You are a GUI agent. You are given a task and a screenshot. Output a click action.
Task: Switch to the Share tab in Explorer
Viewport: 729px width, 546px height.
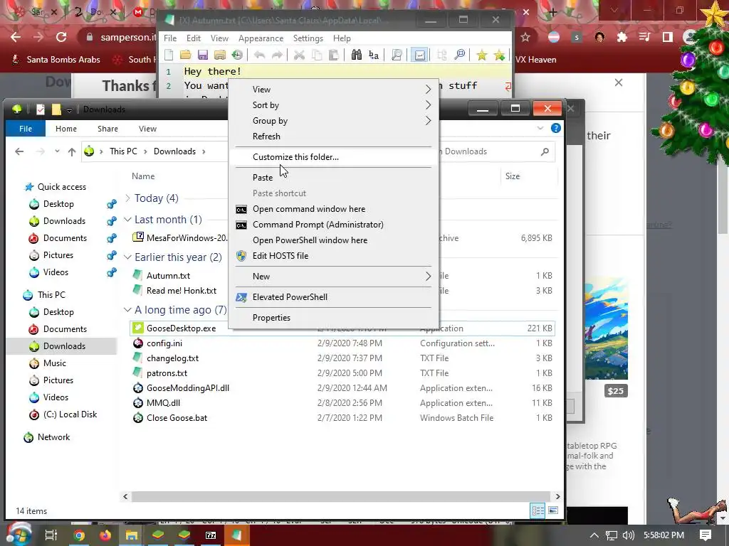108,129
